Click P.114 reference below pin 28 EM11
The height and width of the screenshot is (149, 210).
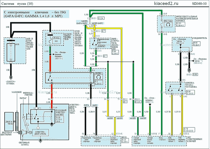(x=138, y=102)
